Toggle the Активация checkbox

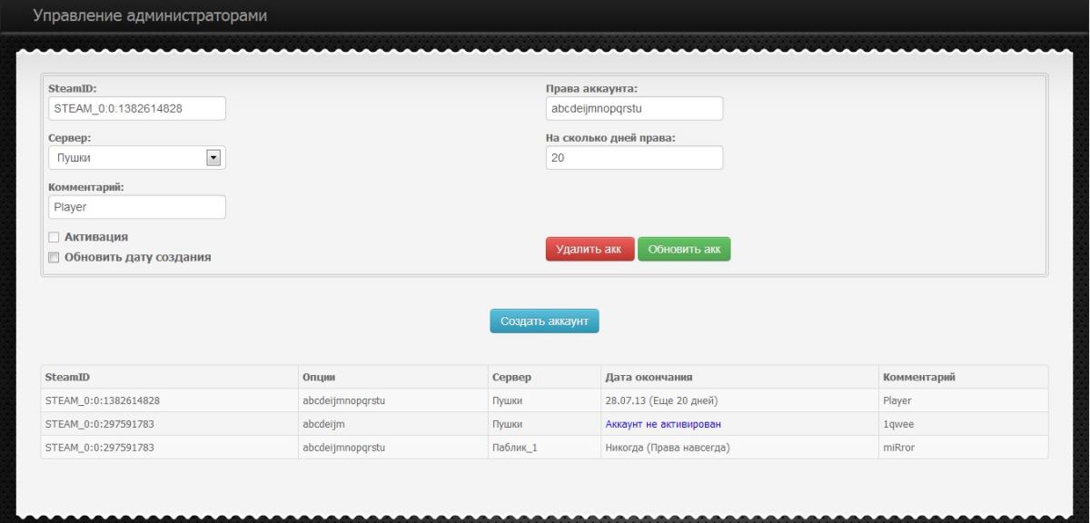pos(54,238)
